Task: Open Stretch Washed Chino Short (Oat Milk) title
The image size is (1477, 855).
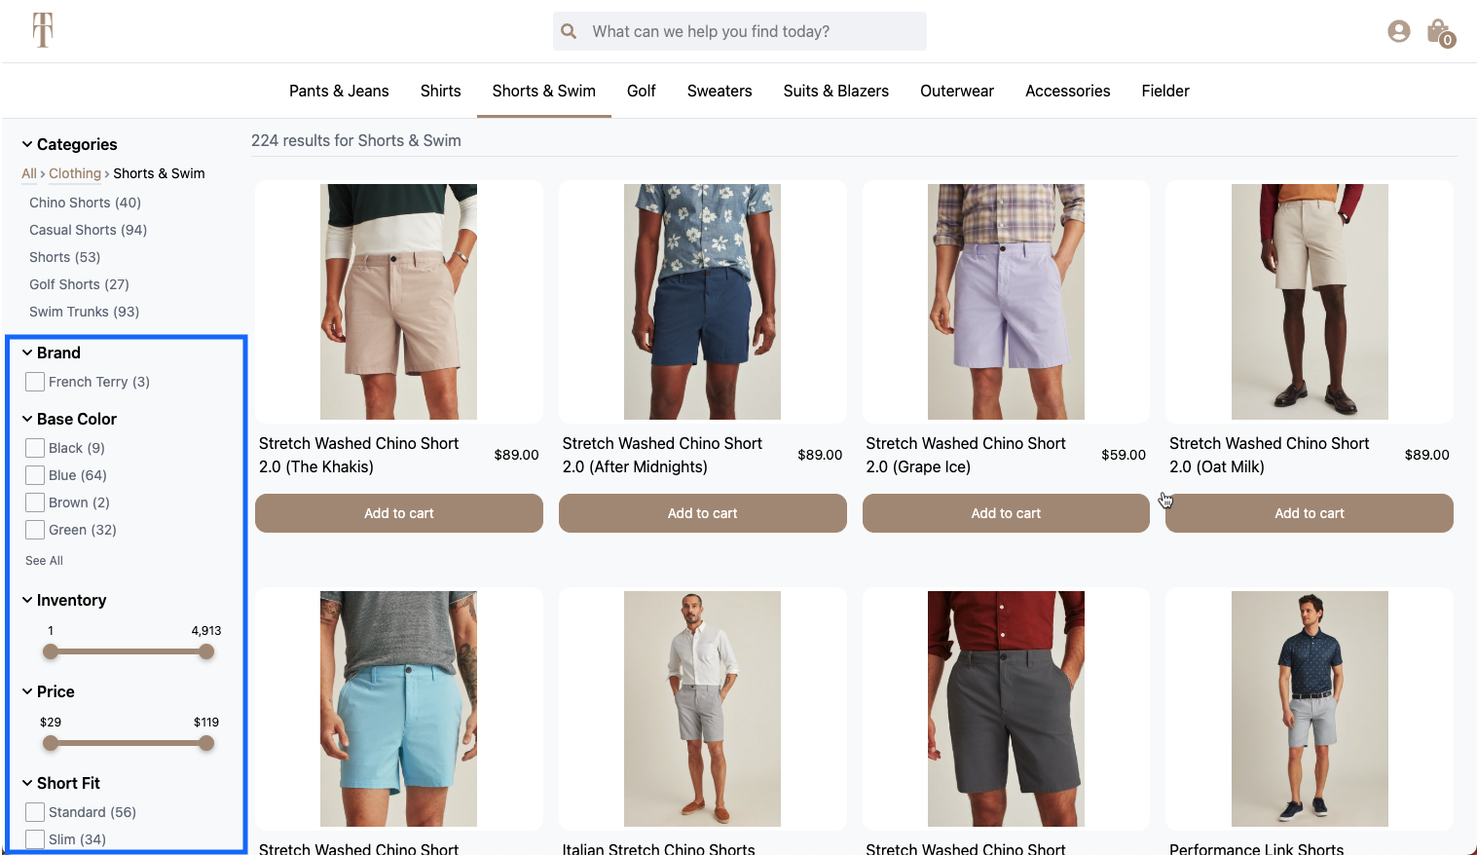Action: [x=1270, y=455]
